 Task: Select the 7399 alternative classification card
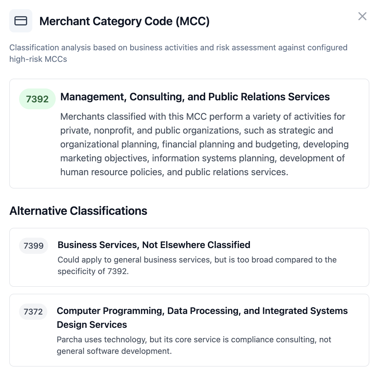[x=189, y=257]
